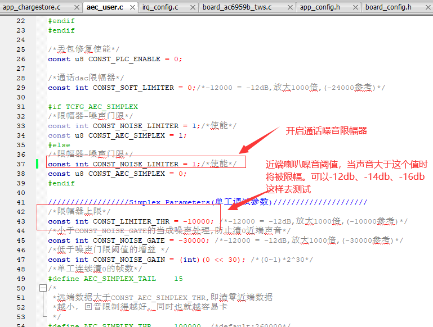The height and width of the screenshot is (327, 433).
Task: Switch to the app_chargestore.c tab
Action: 32,7
